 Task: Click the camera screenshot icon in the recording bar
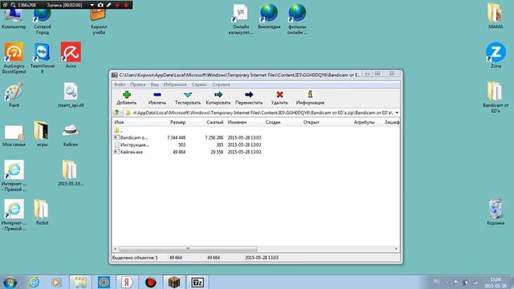(100, 5)
